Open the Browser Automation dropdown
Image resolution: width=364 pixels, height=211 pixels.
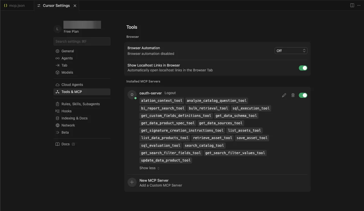[x=291, y=50]
